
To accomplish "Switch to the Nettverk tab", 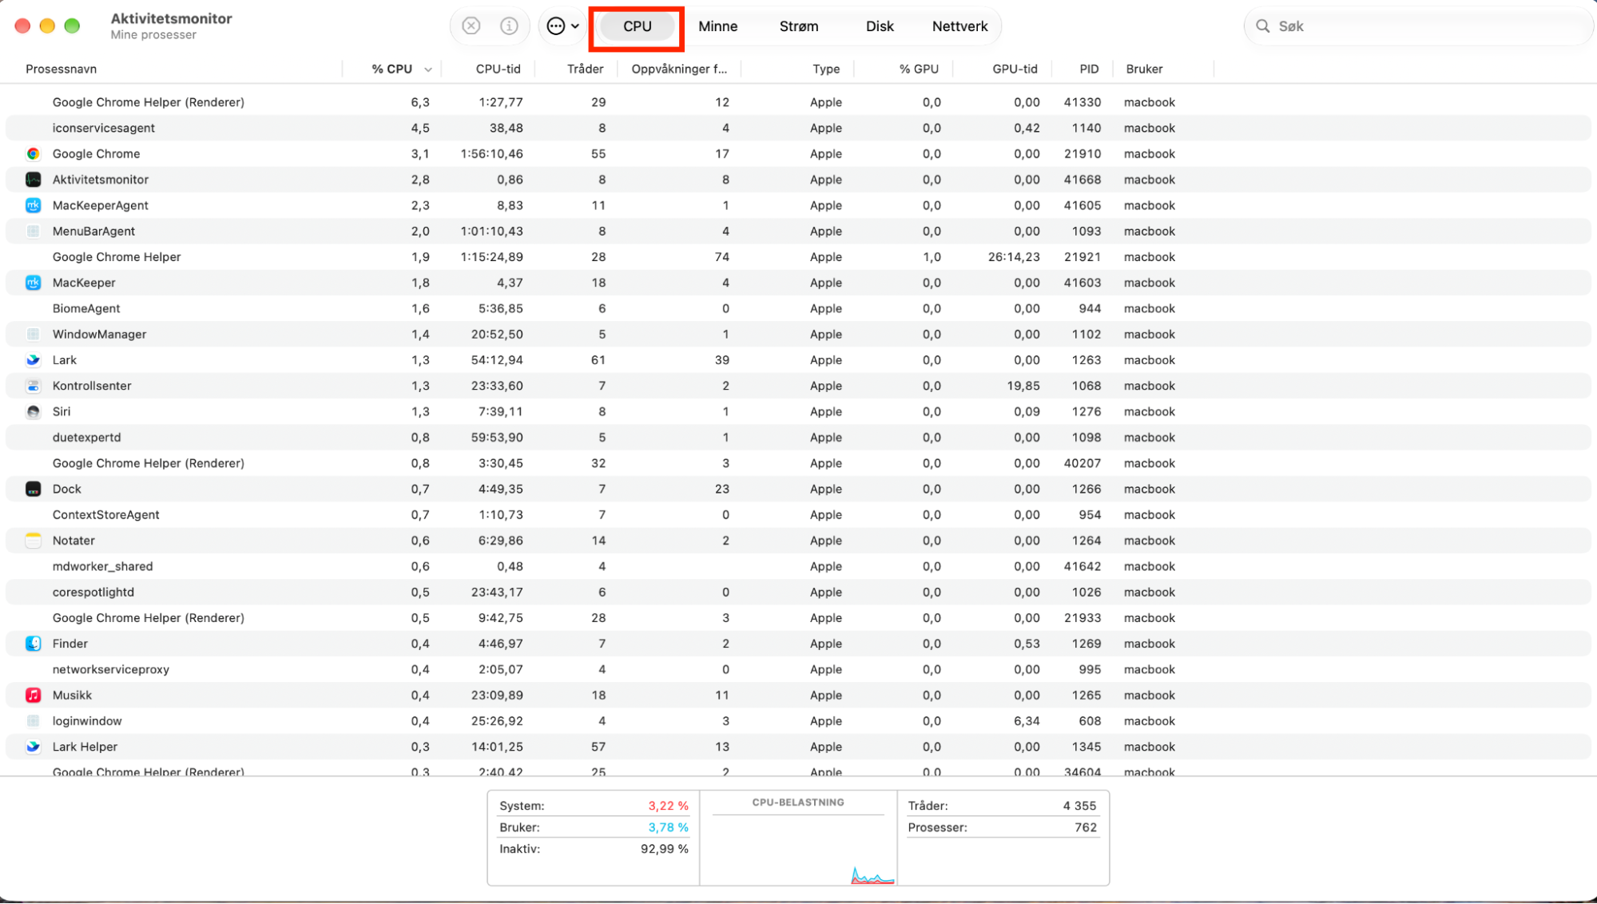I will click(959, 26).
